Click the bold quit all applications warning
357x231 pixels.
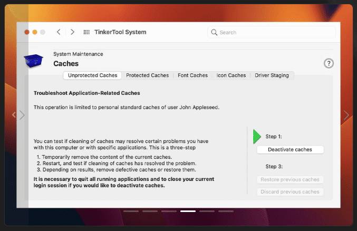coord(124,182)
